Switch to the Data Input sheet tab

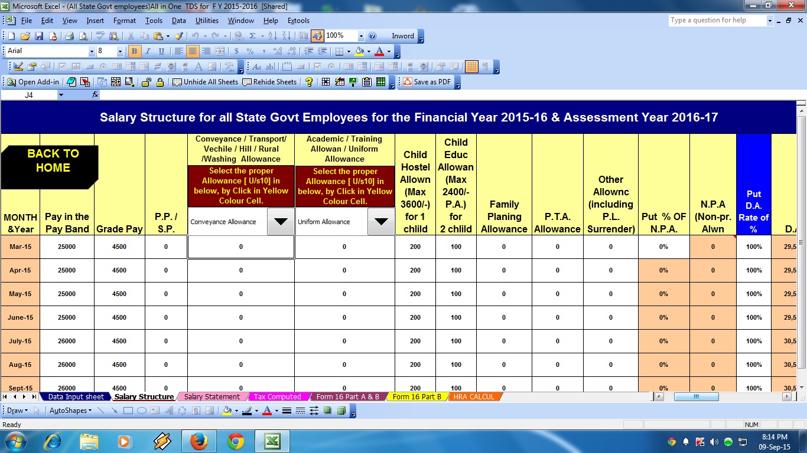tap(76, 397)
